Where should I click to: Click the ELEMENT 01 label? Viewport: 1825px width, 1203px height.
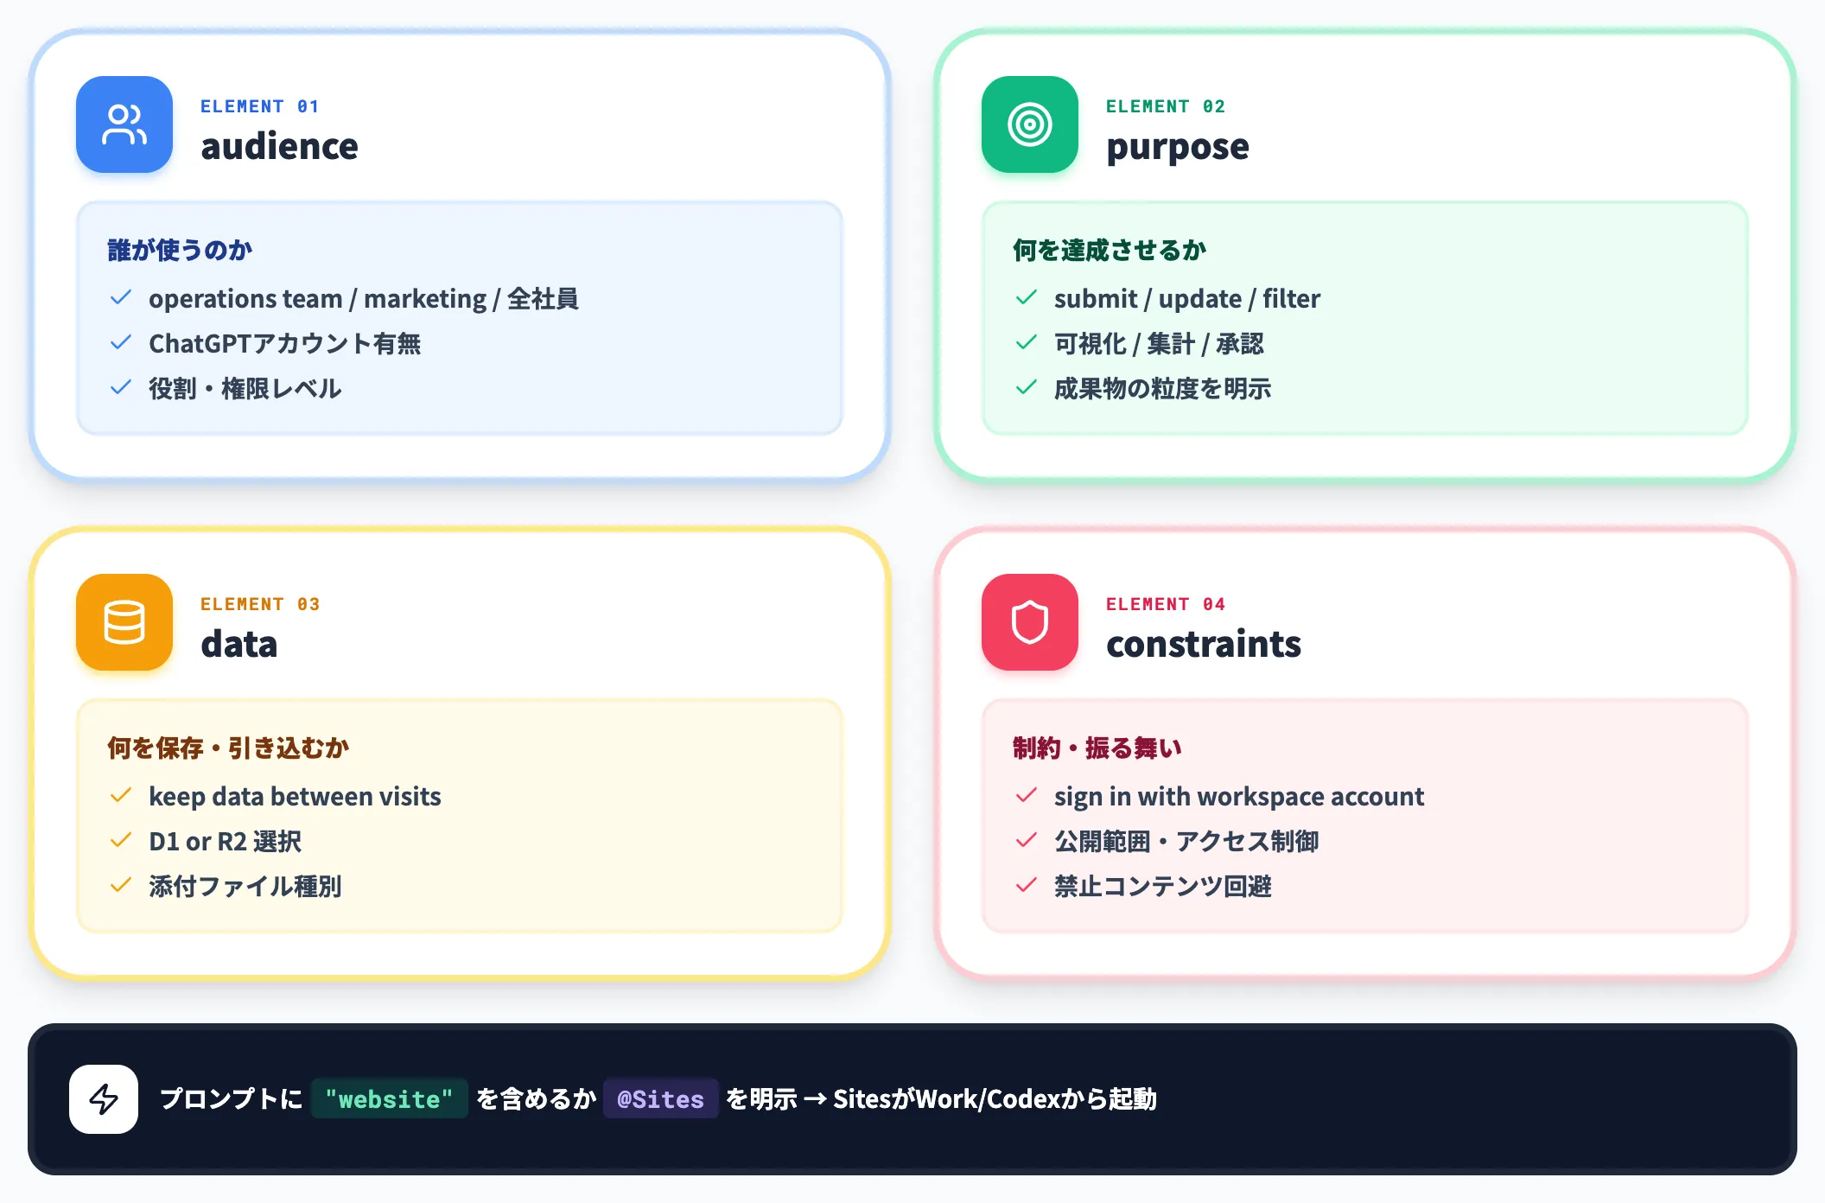(x=259, y=106)
